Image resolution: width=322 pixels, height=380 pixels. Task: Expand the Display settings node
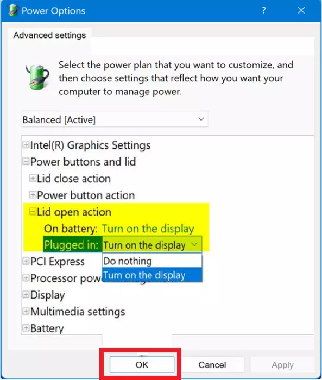(x=26, y=294)
